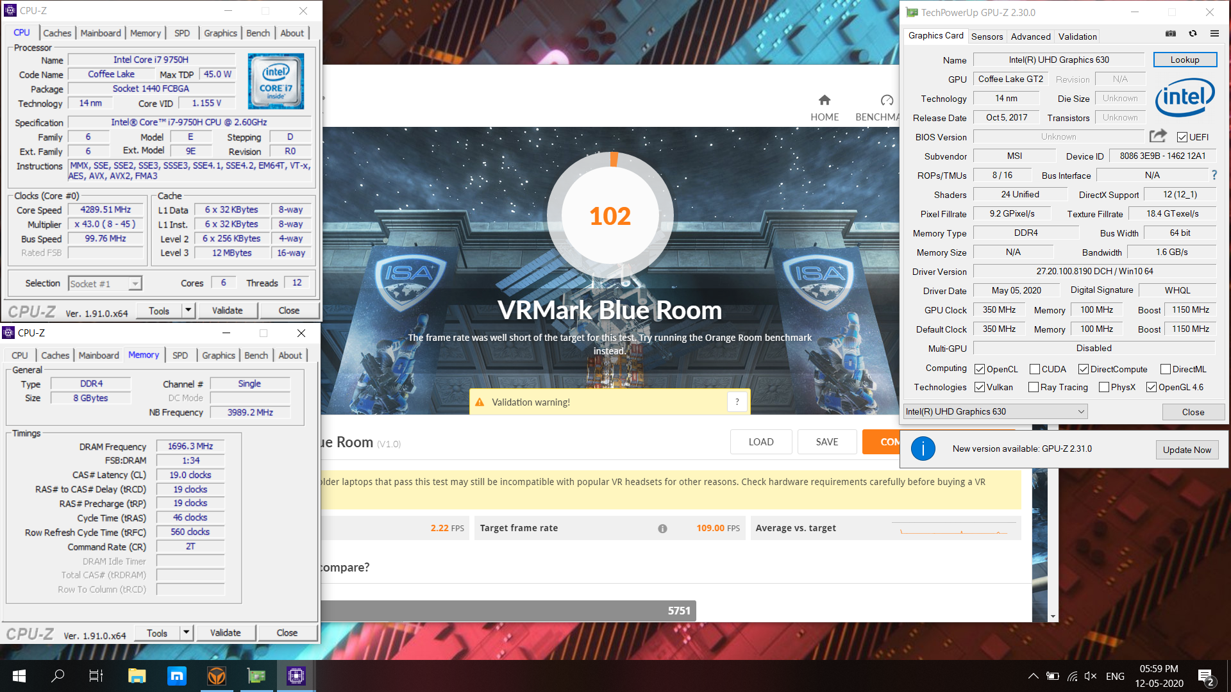This screenshot has width=1231, height=692.
Task: Open the Windows Start menu
Action: pyautogui.click(x=19, y=676)
